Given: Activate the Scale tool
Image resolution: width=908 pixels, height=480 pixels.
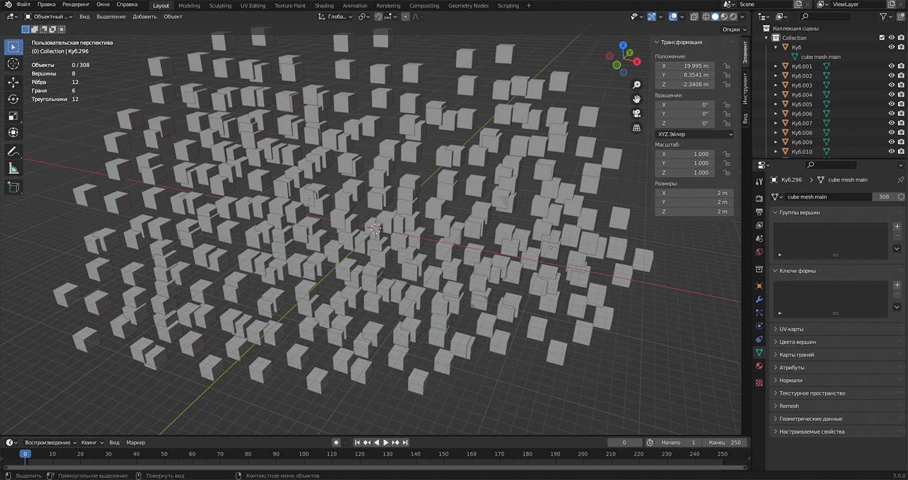Looking at the screenshot, I should click(x=13, y=116).
